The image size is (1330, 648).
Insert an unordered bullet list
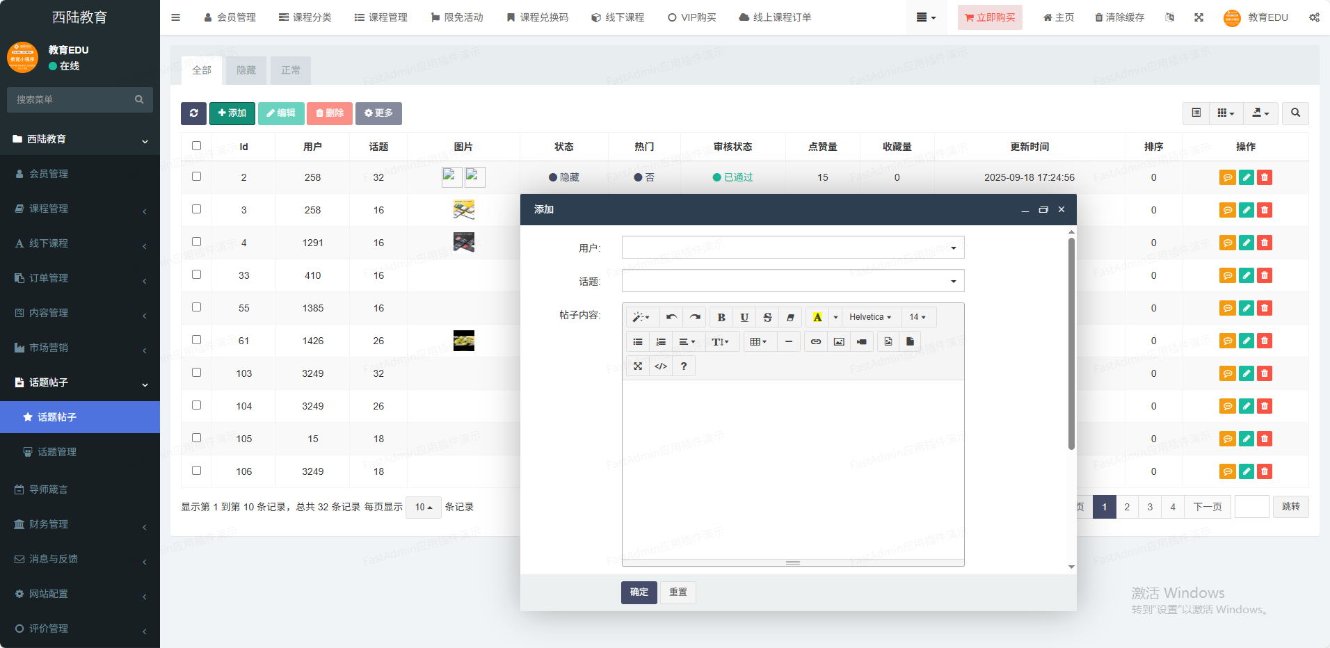(637, 341)
